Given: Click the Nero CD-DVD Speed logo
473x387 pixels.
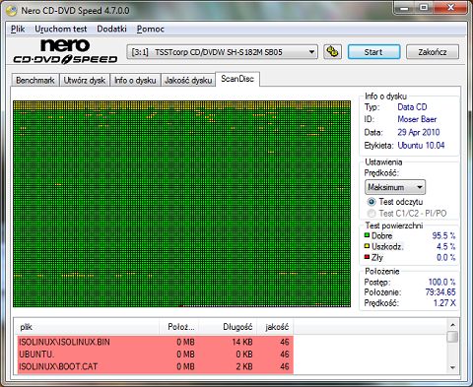Looking at the screenshot, I should tap(65, 51).
